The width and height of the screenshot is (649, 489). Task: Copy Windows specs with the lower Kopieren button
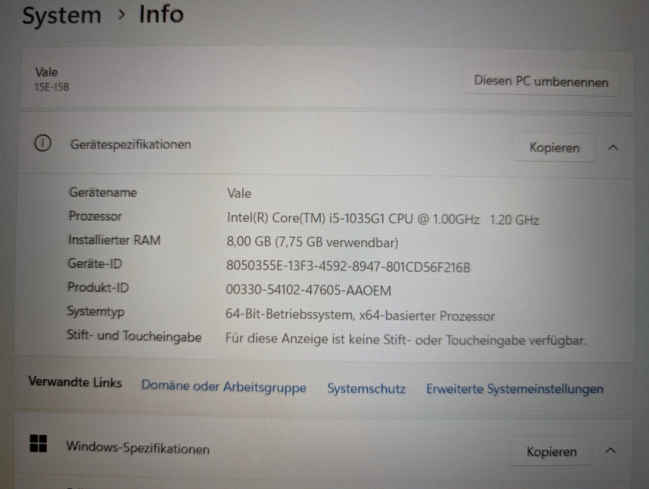coord(551,452)
